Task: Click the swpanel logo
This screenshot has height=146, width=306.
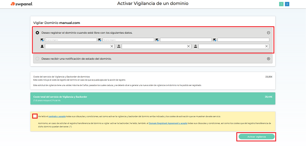Action: pyautogui.click(x=22, y=4)
